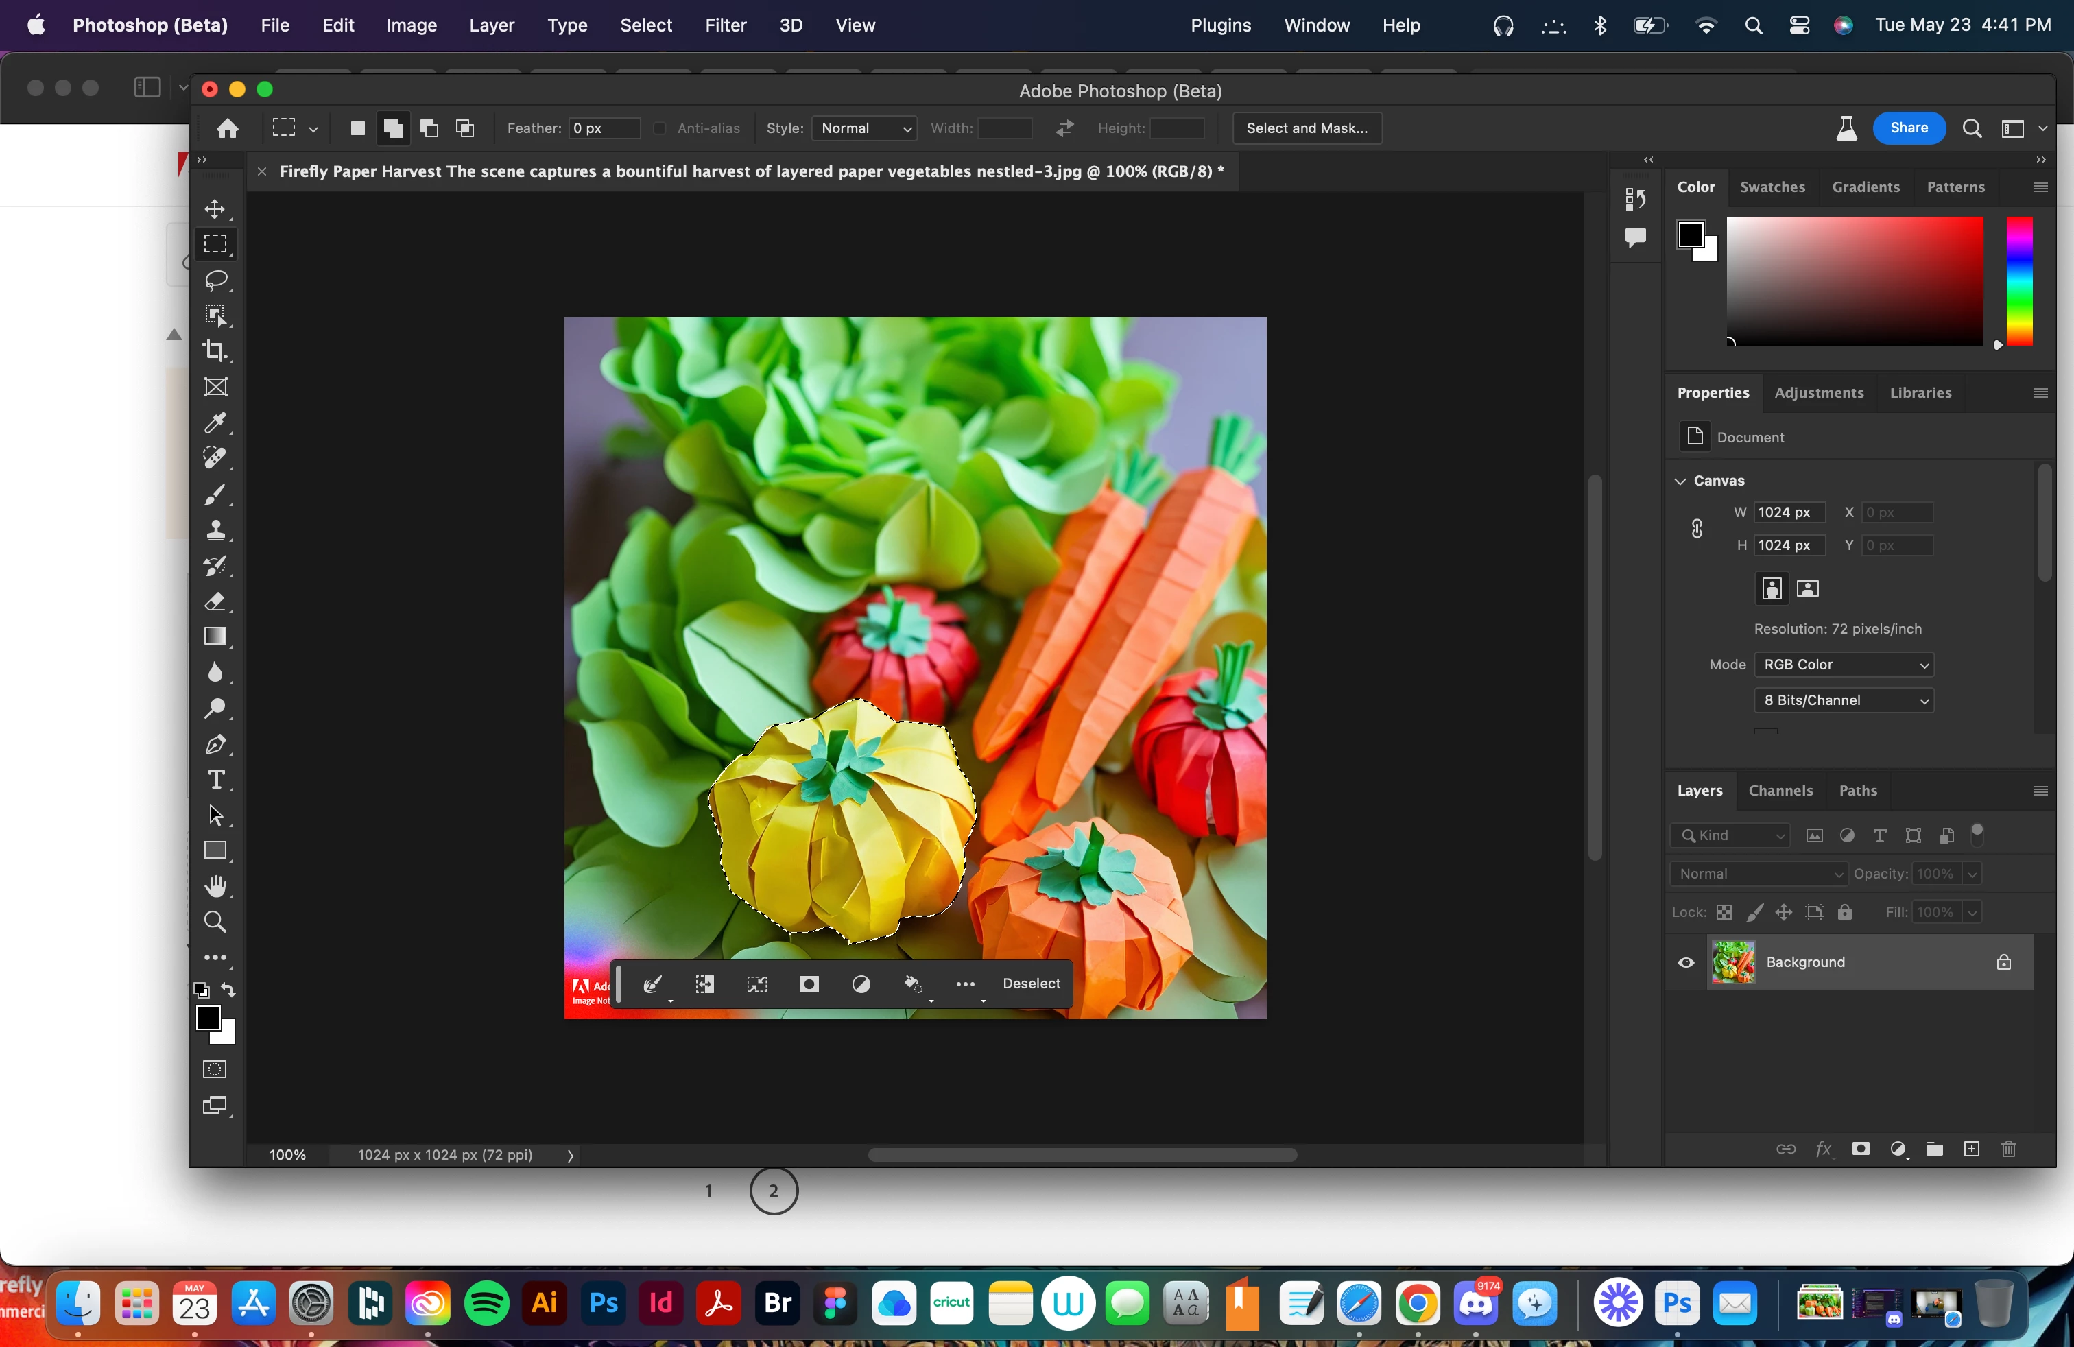Hide the Background layer visibility eye
The width and height of the screenshot is (2074, 1347).
coord(1686,962)
